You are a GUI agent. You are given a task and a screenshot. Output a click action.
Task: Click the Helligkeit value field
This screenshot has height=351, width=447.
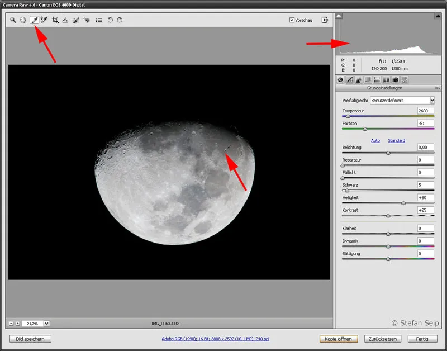(426, 197)
